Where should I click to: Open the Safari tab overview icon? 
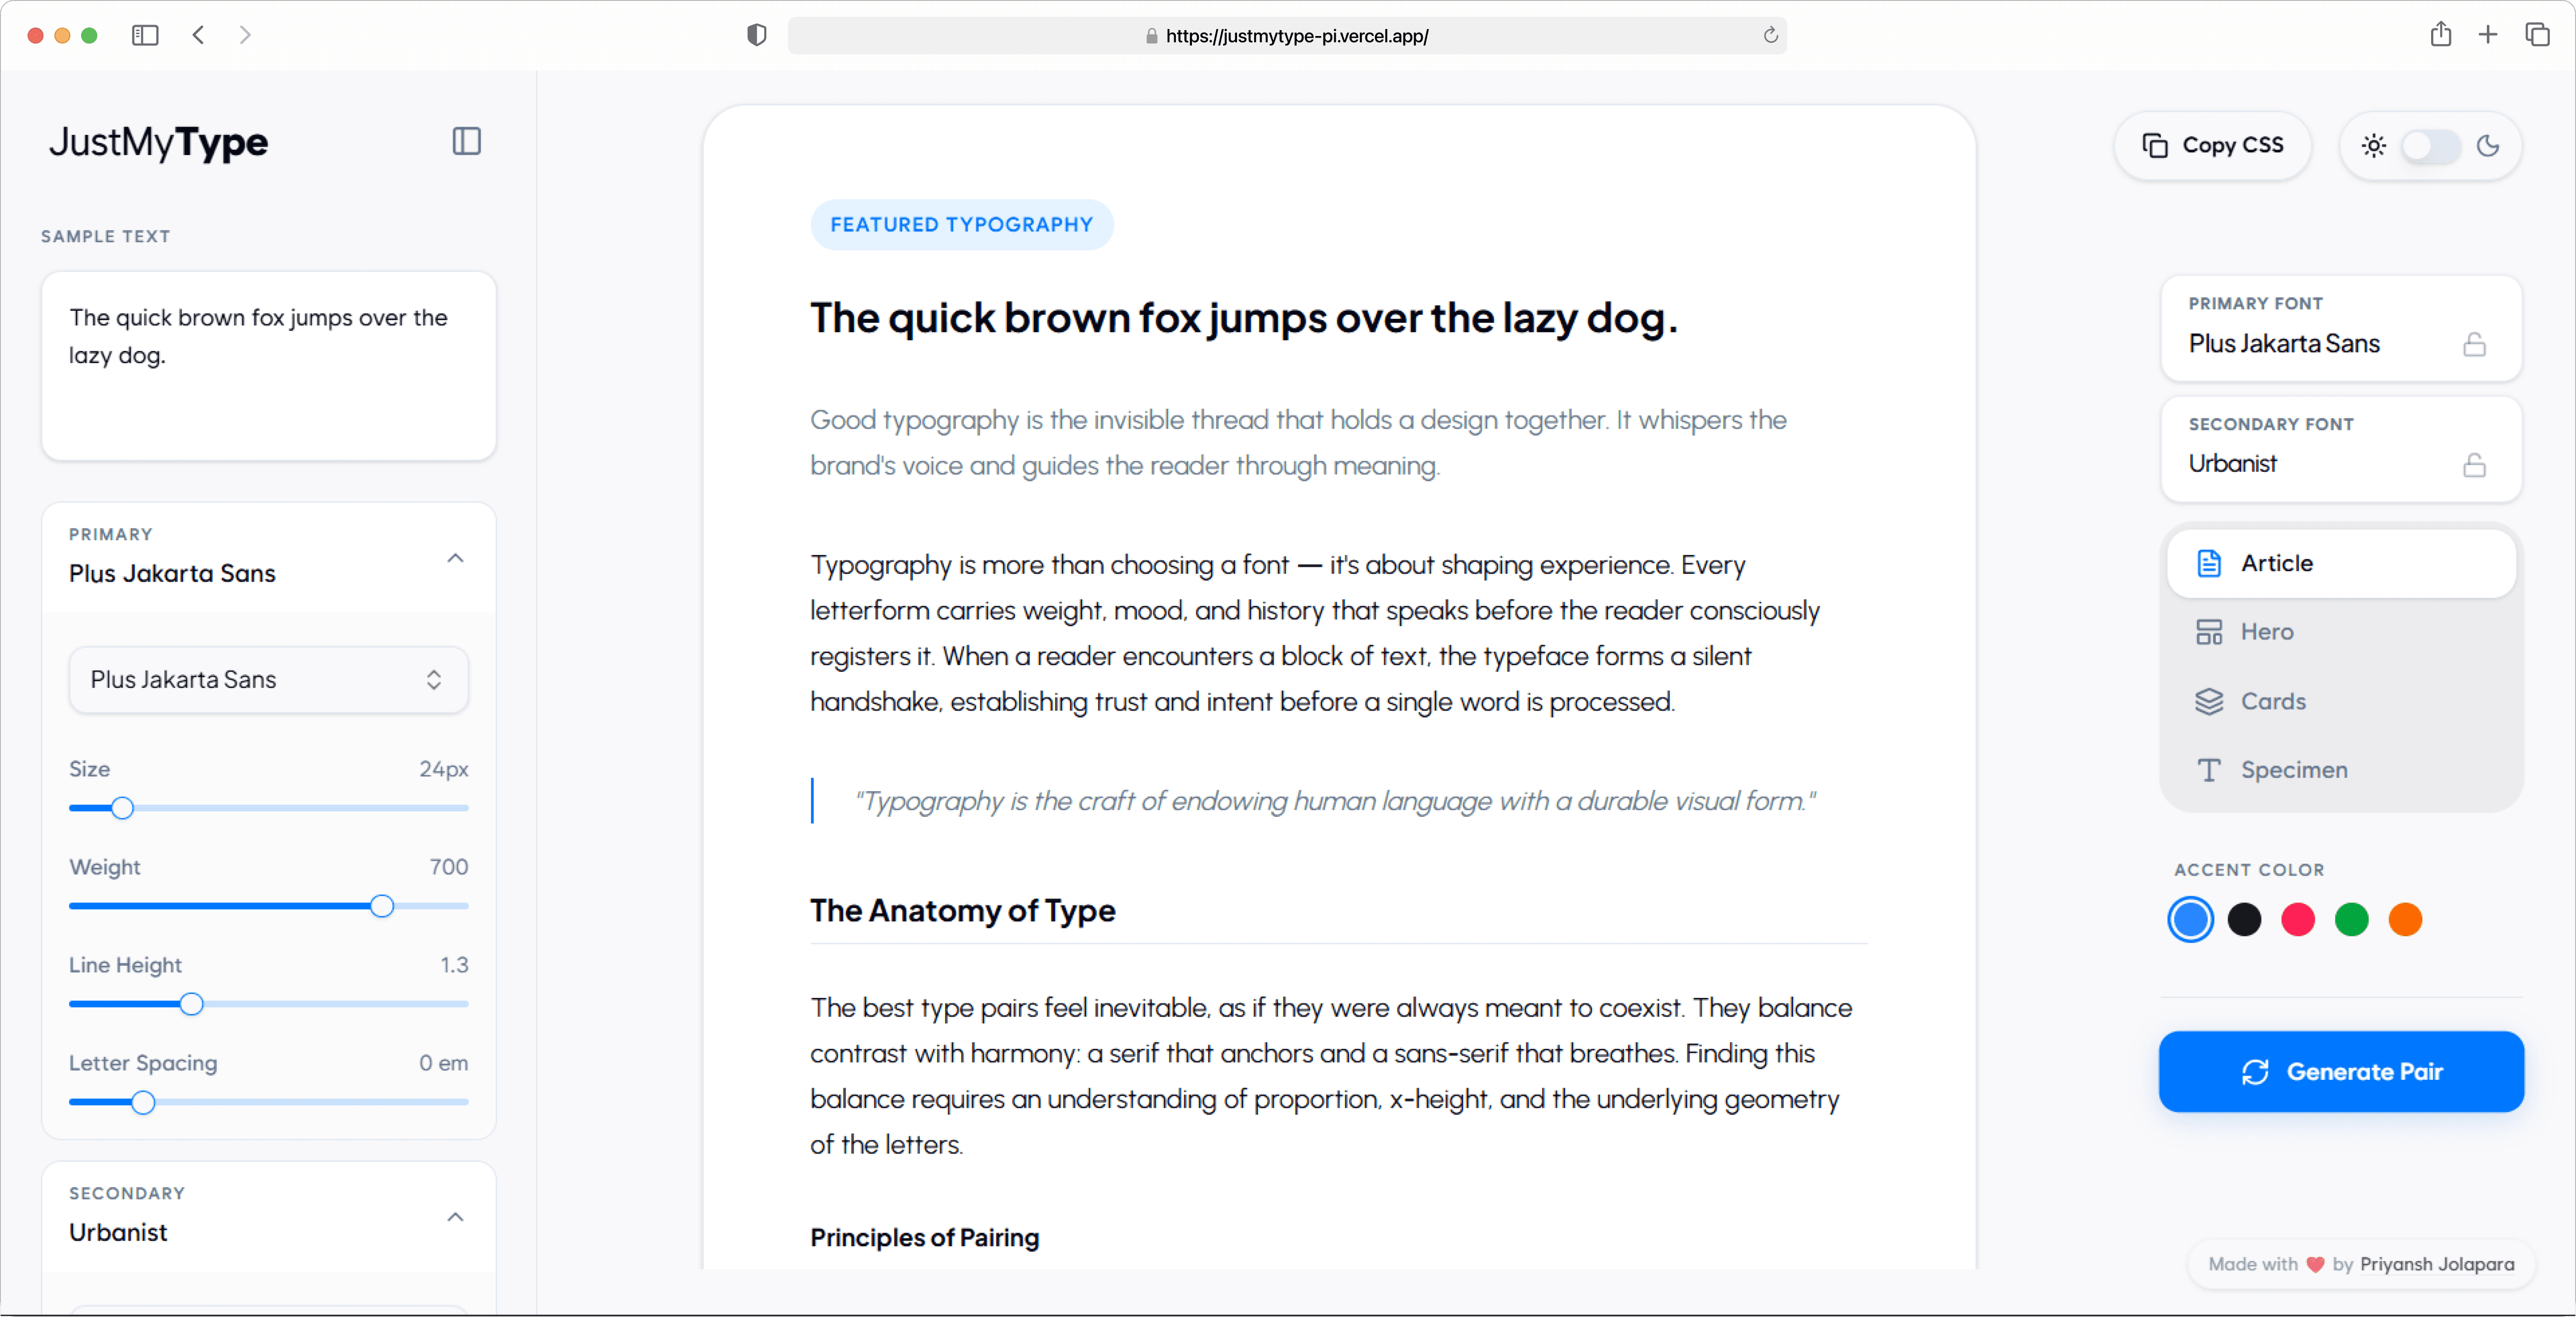tap(2537, 35)
